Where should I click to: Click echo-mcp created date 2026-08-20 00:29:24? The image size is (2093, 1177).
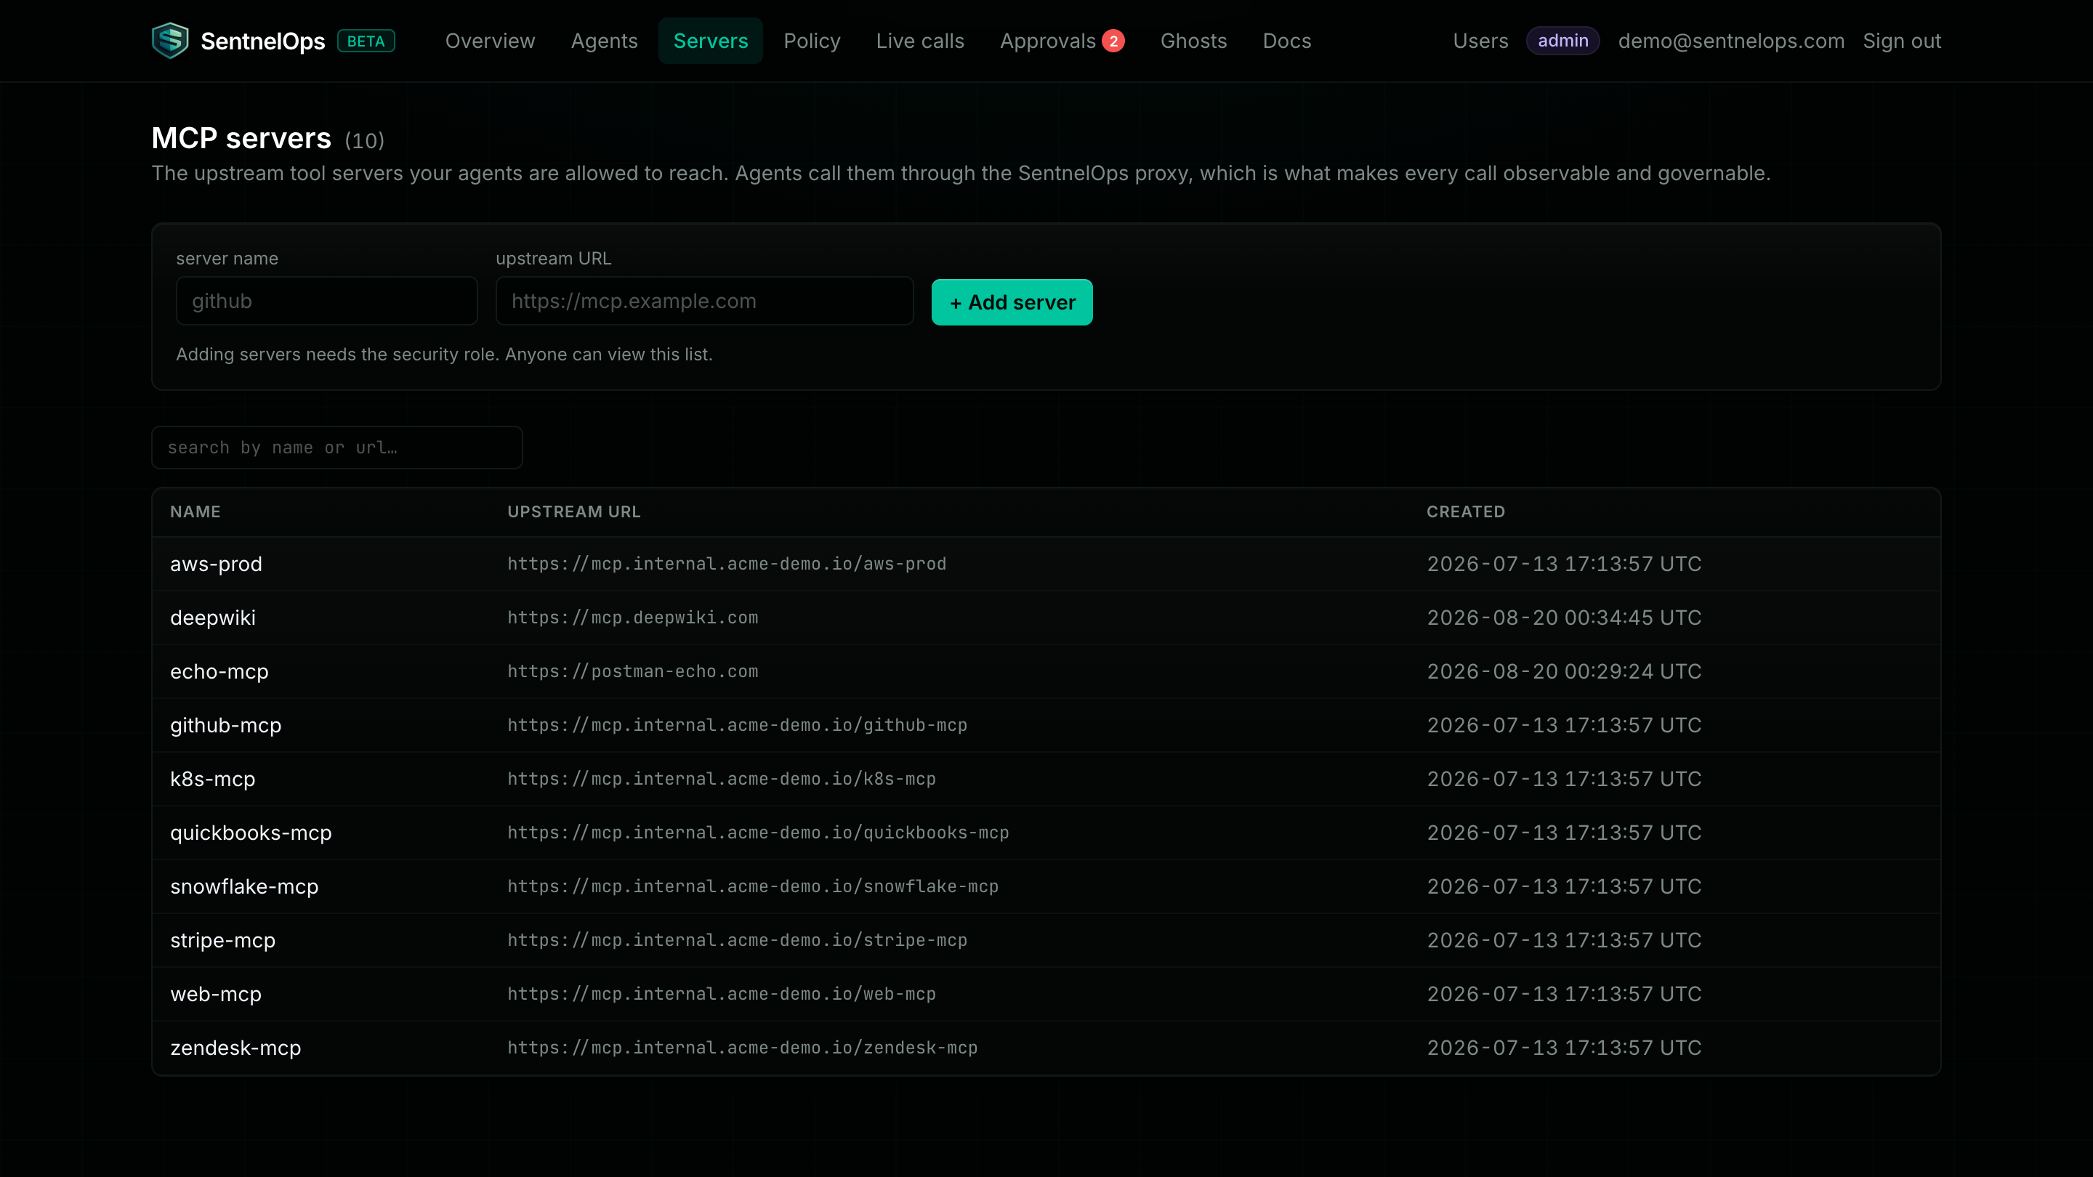[x=1563, y=672]
